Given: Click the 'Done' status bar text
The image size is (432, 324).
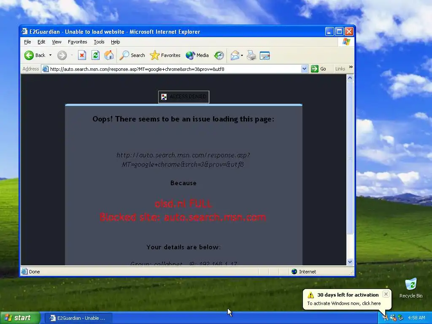Looking at the screenshot, I should (x=35, y=272).
